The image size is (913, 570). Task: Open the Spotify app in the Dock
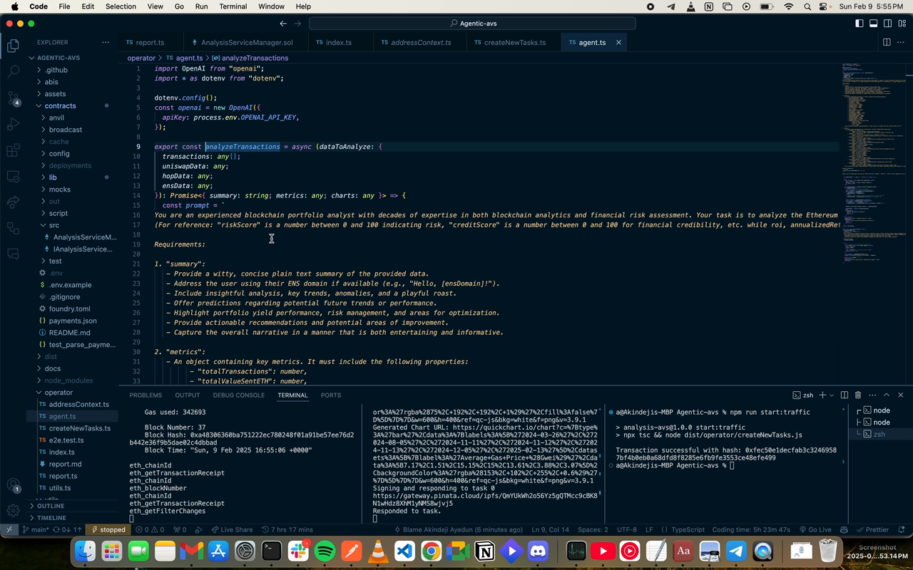click(x=325, y=551)
